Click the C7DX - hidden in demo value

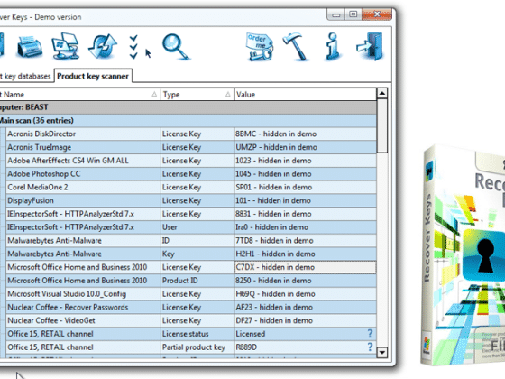coord(305,267)
